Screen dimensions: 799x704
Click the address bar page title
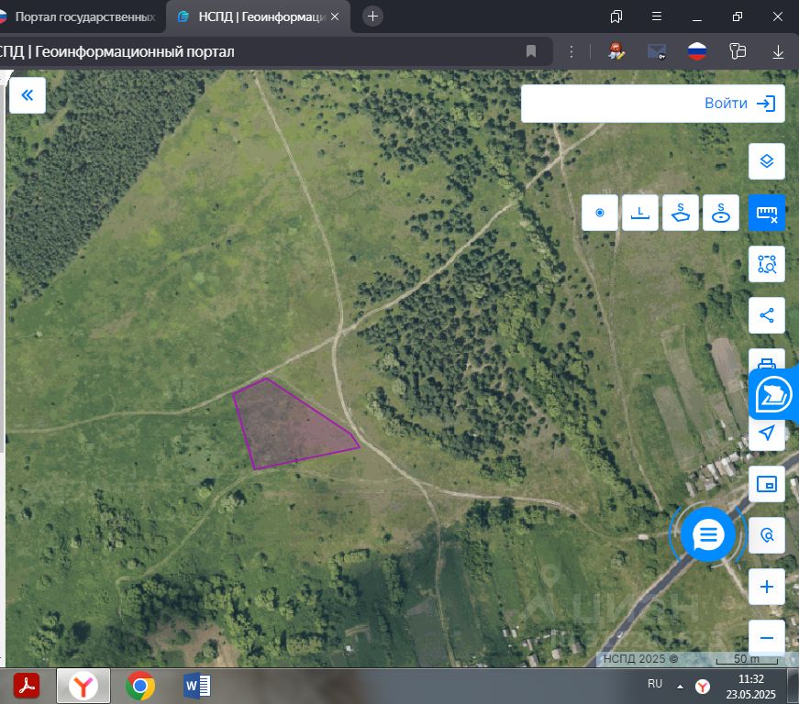[117, 51]
